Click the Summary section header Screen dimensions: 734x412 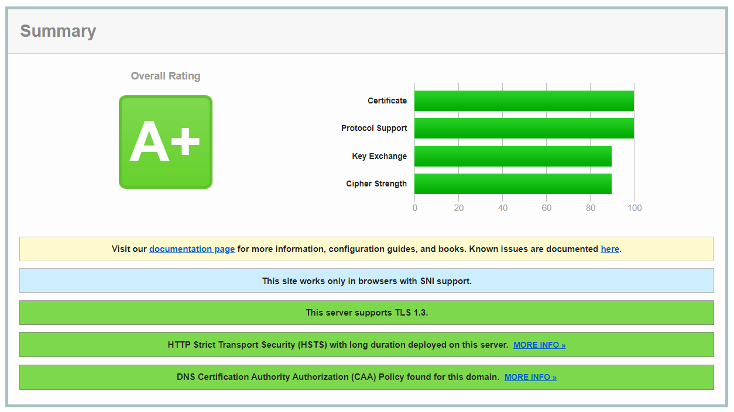(x=58, y=31)
